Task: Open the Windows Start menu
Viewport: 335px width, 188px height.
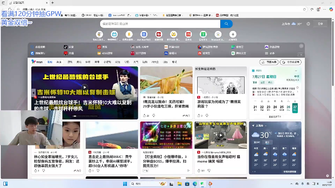Action: [125, 184]
